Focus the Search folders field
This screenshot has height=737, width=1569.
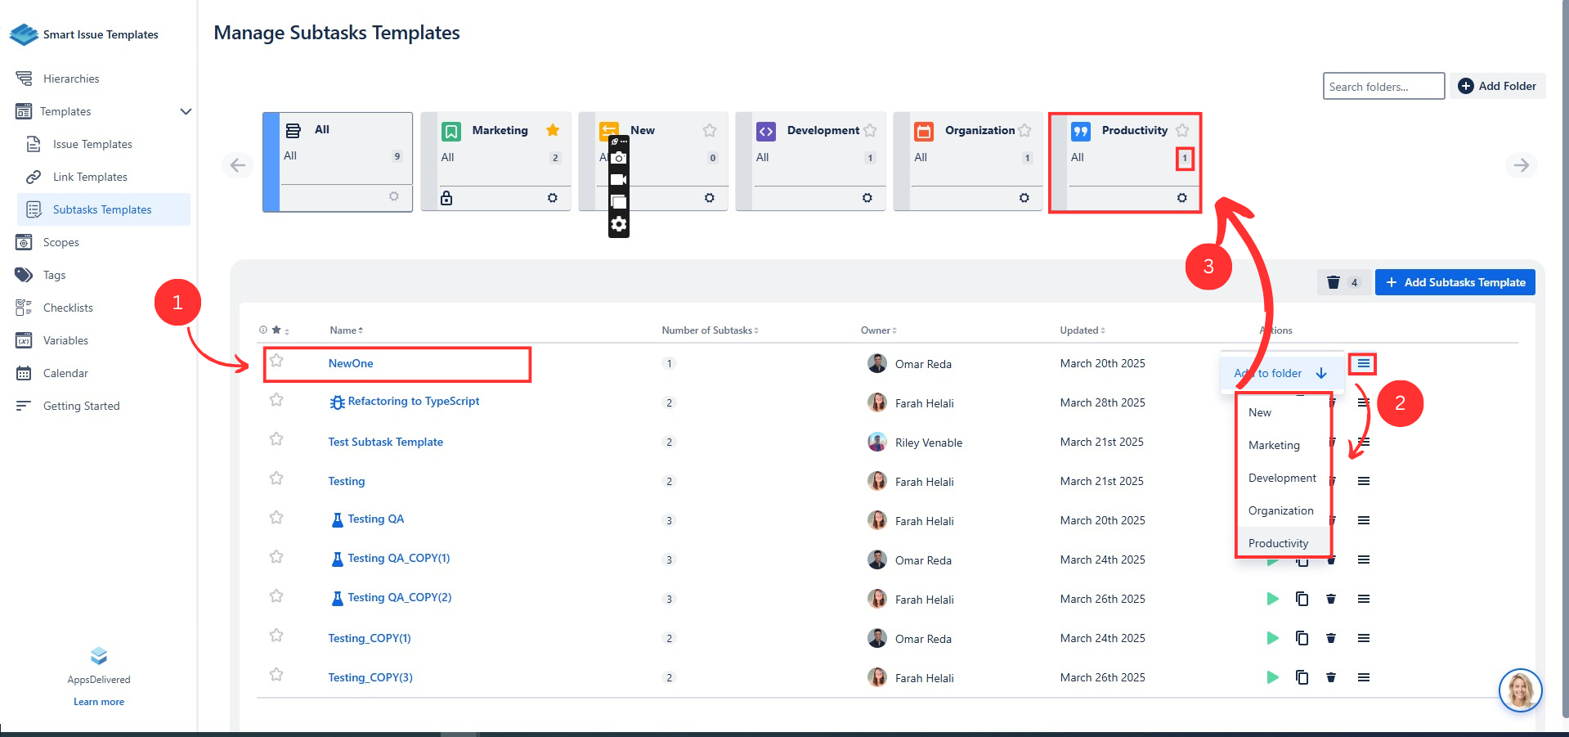1383,86
